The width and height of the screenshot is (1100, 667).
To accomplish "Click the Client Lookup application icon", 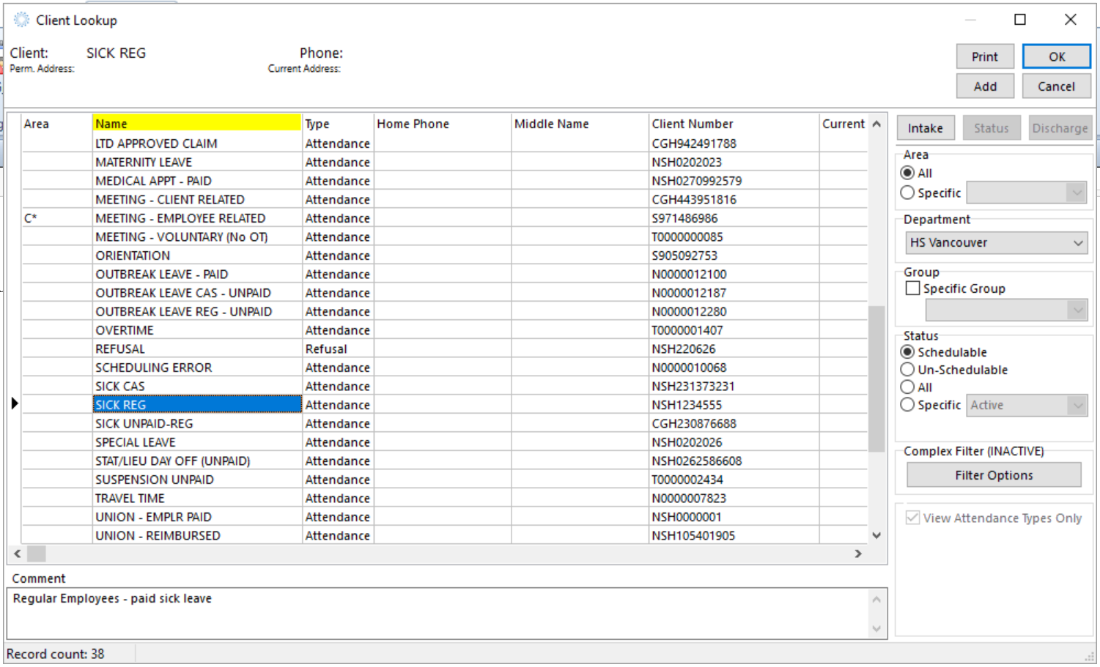I will 22,19.
